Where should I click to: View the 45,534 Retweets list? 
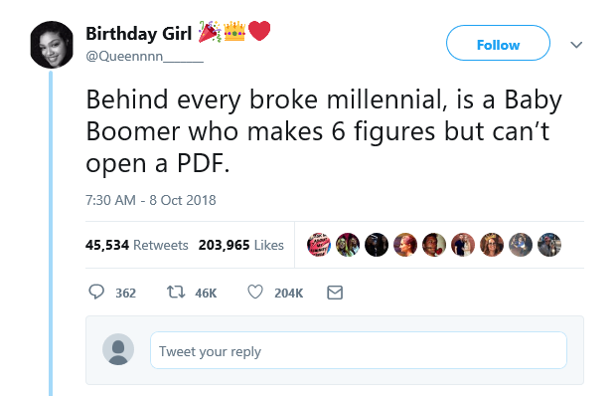(x=137, y=245)
